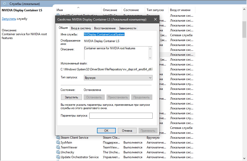This screenshot has width=247, height=161.
Task: Click the Отмена button
Action: (127, 131)
